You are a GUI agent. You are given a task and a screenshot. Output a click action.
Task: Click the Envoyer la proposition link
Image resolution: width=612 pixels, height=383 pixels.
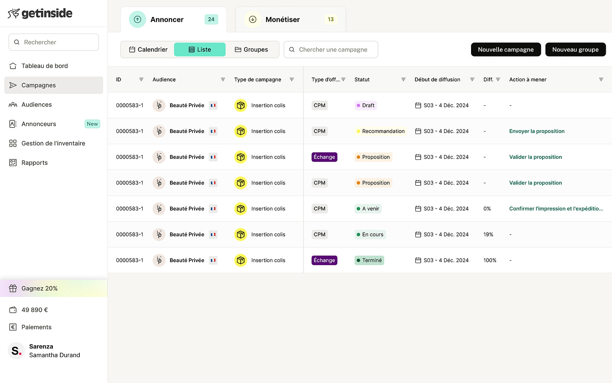pos(537,131)
